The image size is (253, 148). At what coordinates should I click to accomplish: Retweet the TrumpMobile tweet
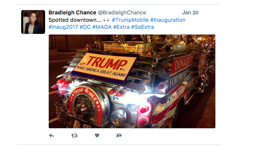point(75,136)
